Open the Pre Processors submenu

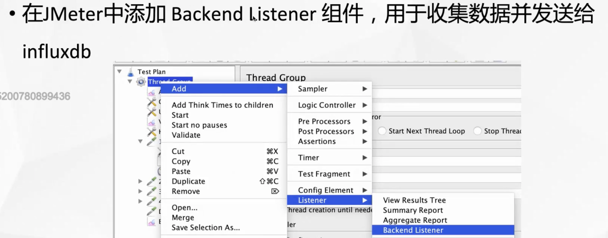[x=329, y=121]
